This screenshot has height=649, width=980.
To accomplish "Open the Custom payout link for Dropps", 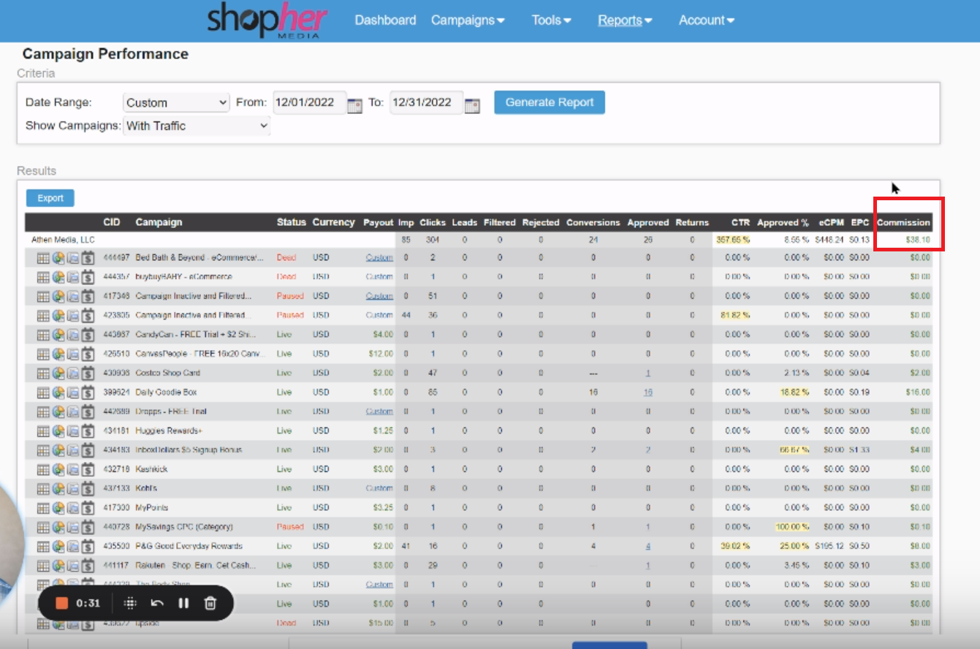I will (x=379, y=411).
